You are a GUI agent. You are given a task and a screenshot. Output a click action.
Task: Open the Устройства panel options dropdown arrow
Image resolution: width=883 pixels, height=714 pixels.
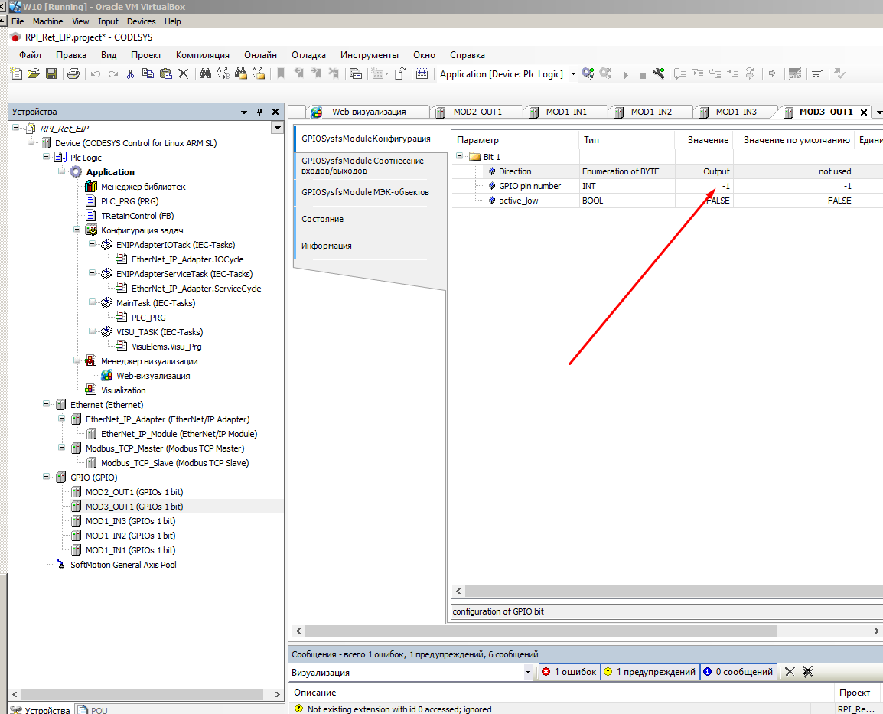(x=244, y=112)
